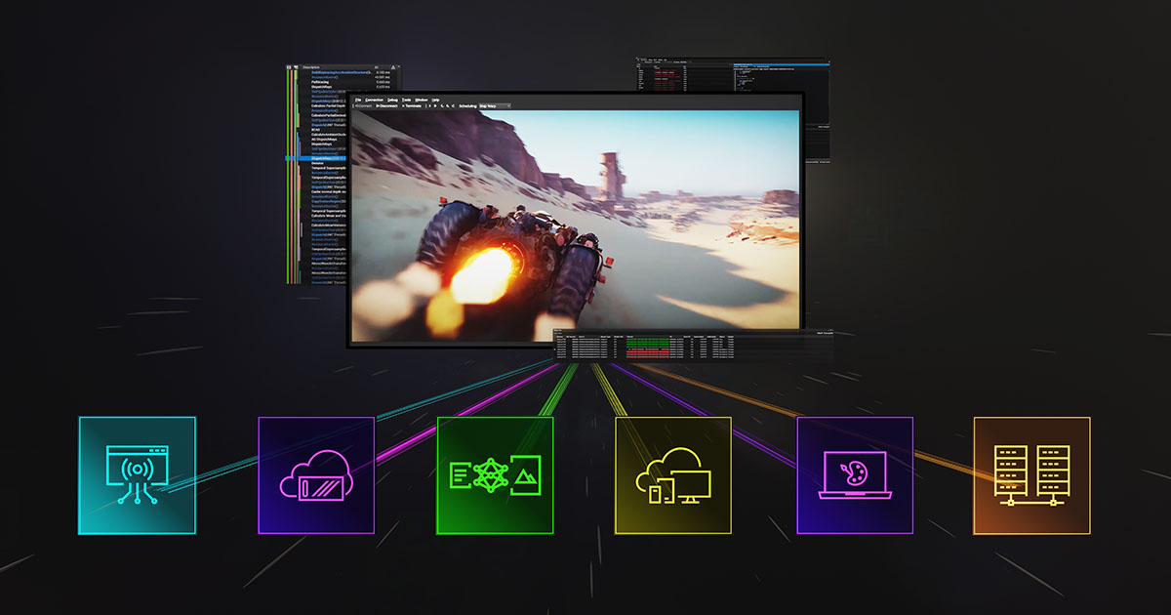The width and height of the screenshot is (1171, 615).
Task: Select the purple cloud GPU card icon
Action: point(316,475)
